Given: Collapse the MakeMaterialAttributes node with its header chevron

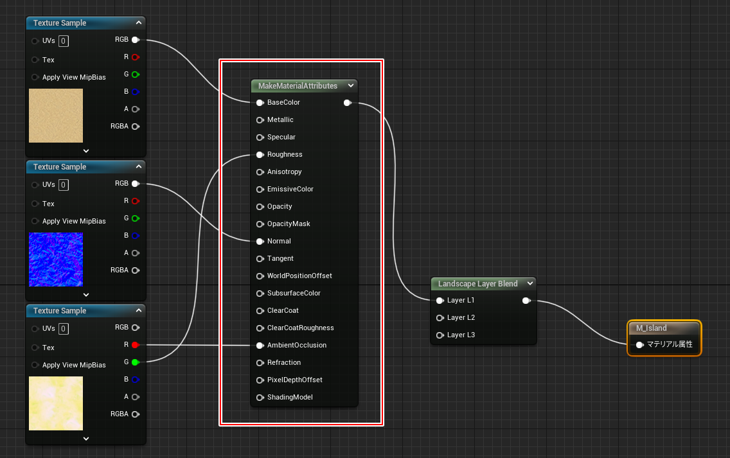Looking at the screenshot, I should click(x=350, y=85).
